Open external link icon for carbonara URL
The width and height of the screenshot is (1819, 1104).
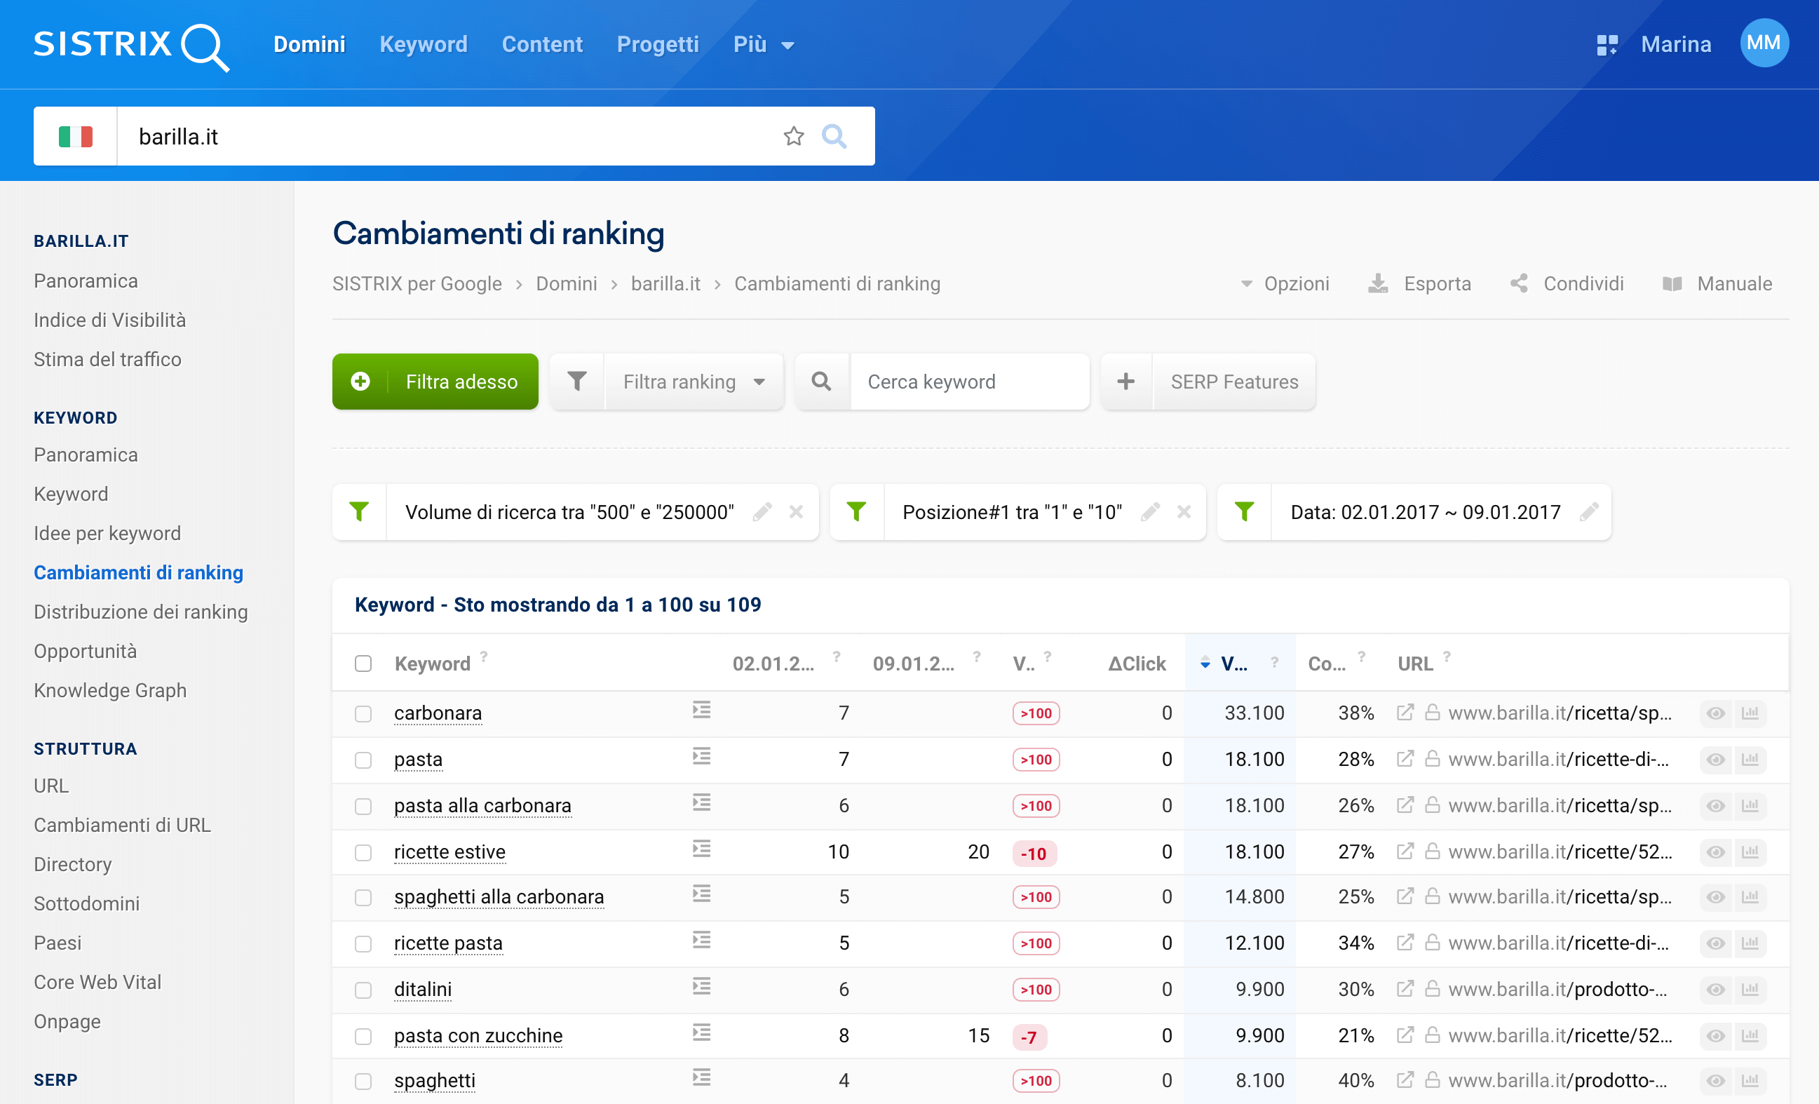point(1405,713)
